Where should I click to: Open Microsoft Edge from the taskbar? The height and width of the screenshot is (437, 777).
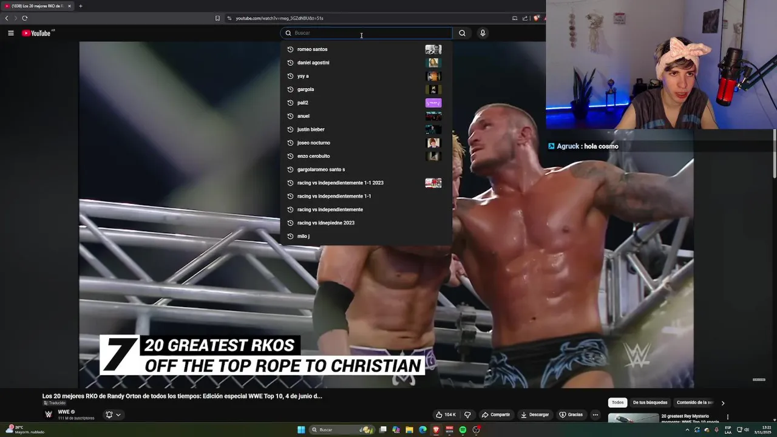coord(423,430)
